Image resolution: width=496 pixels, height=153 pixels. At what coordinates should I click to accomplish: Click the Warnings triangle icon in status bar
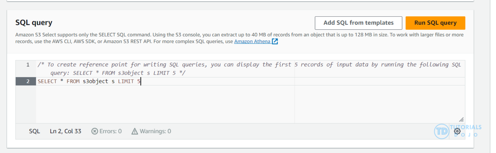[135, 131]
